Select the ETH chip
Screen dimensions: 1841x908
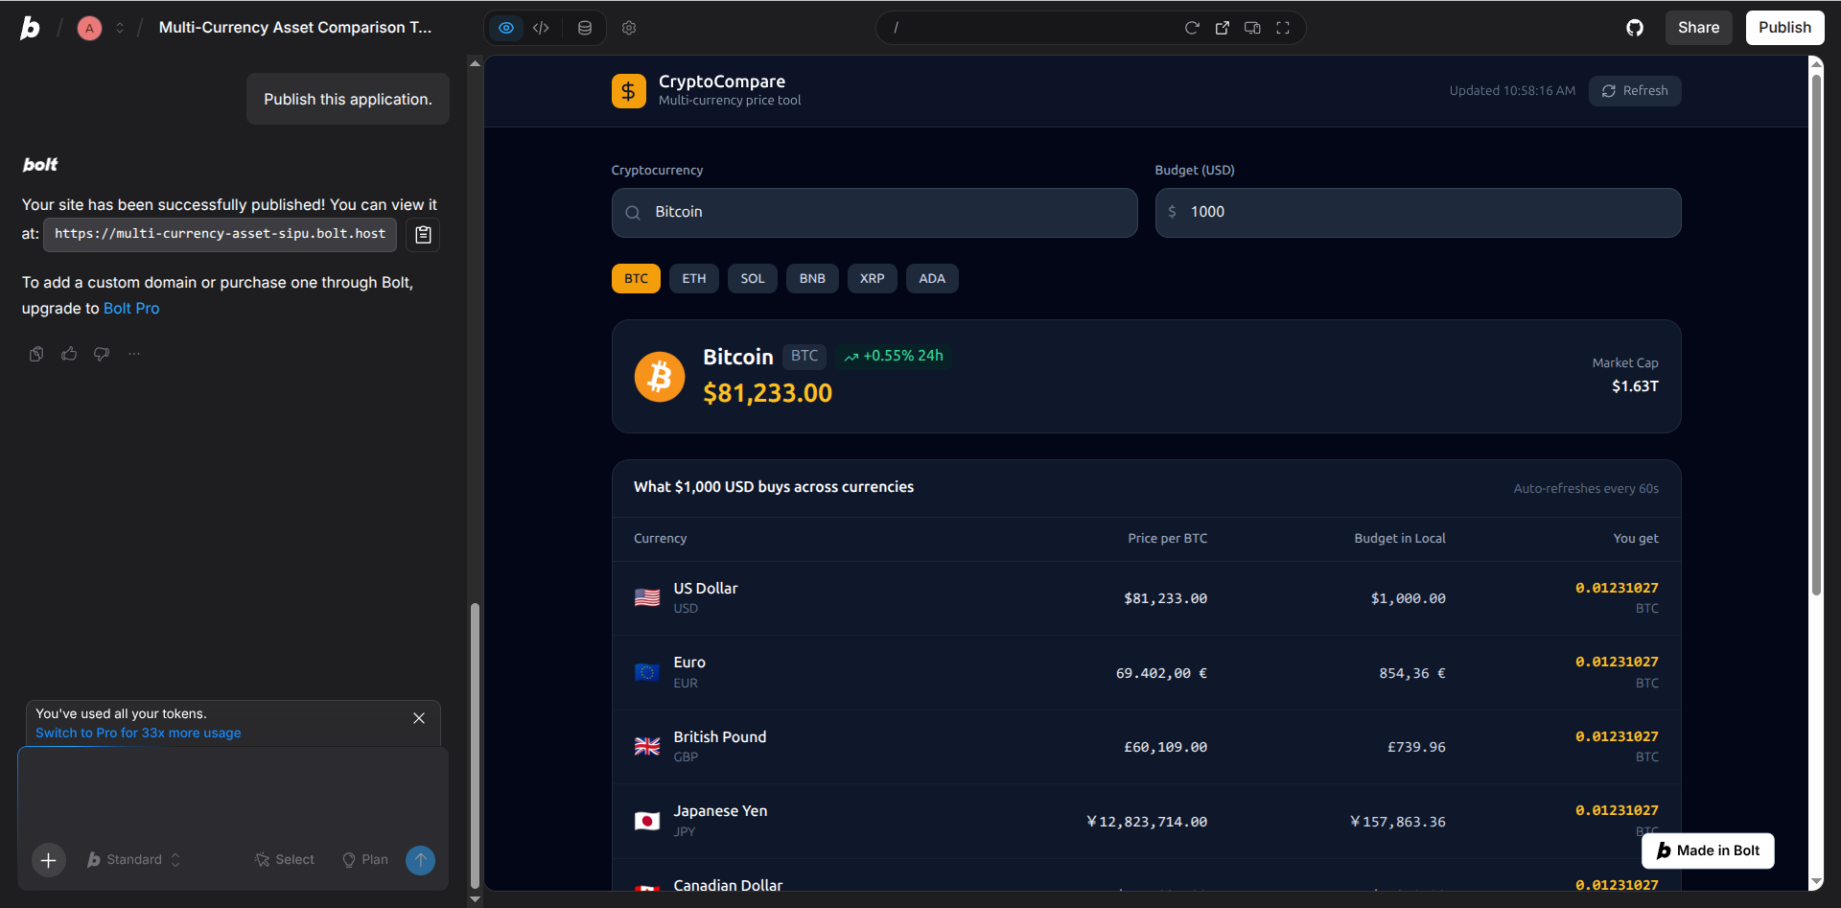[x=694, y=279]
